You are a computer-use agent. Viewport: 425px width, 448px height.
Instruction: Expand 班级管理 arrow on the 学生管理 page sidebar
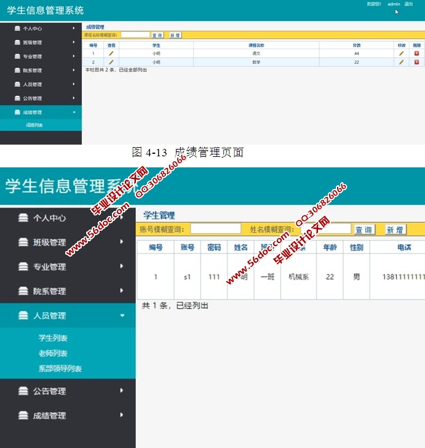[122, 242]
